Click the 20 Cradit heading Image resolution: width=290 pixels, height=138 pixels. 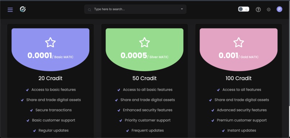[x=50, y=78]
